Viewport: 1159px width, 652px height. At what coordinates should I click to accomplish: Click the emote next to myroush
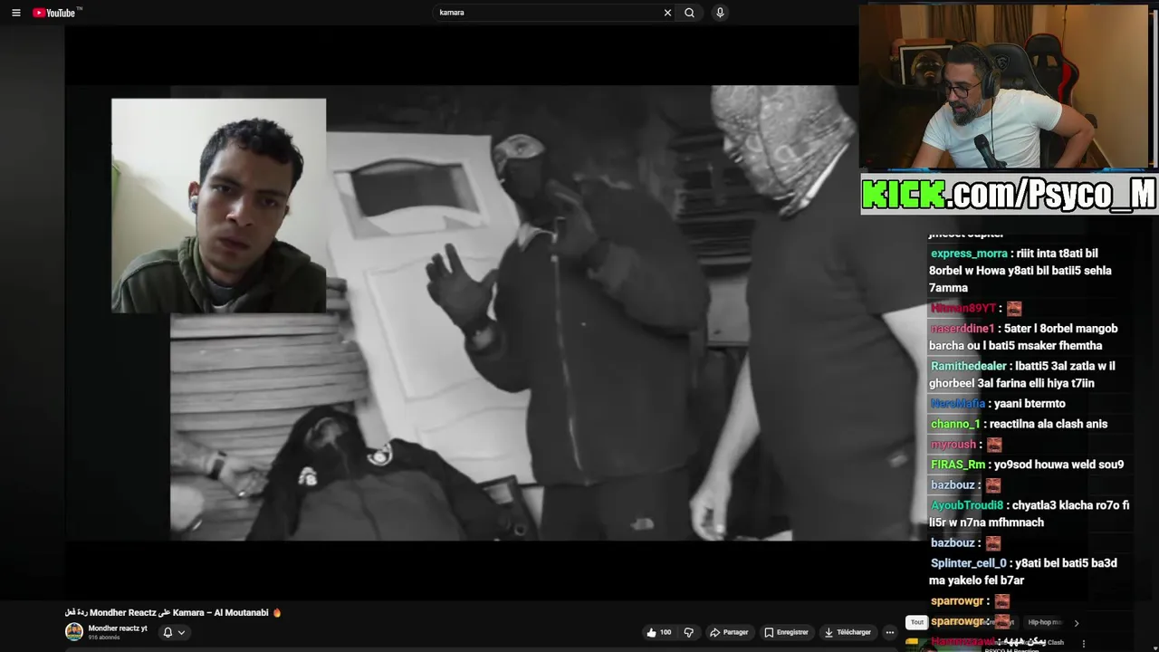(994, 445)
